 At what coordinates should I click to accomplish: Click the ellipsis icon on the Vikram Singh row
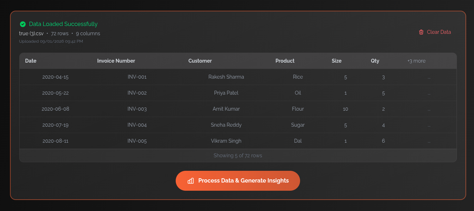pyautogui.click(x=429, y=141)
